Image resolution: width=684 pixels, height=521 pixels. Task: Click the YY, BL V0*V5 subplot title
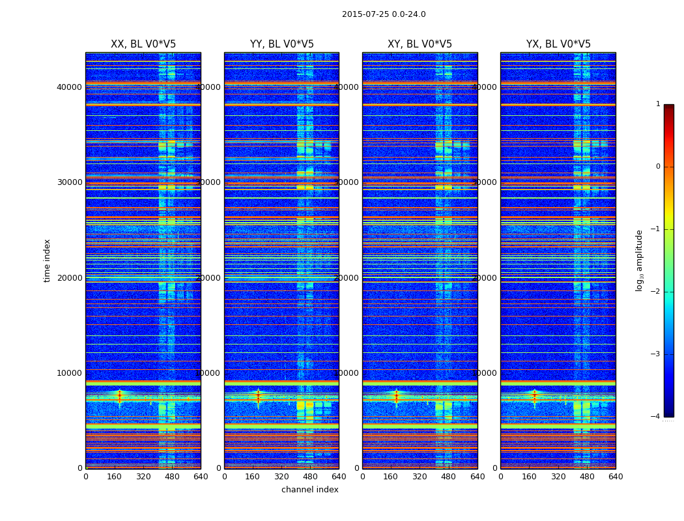282,44
